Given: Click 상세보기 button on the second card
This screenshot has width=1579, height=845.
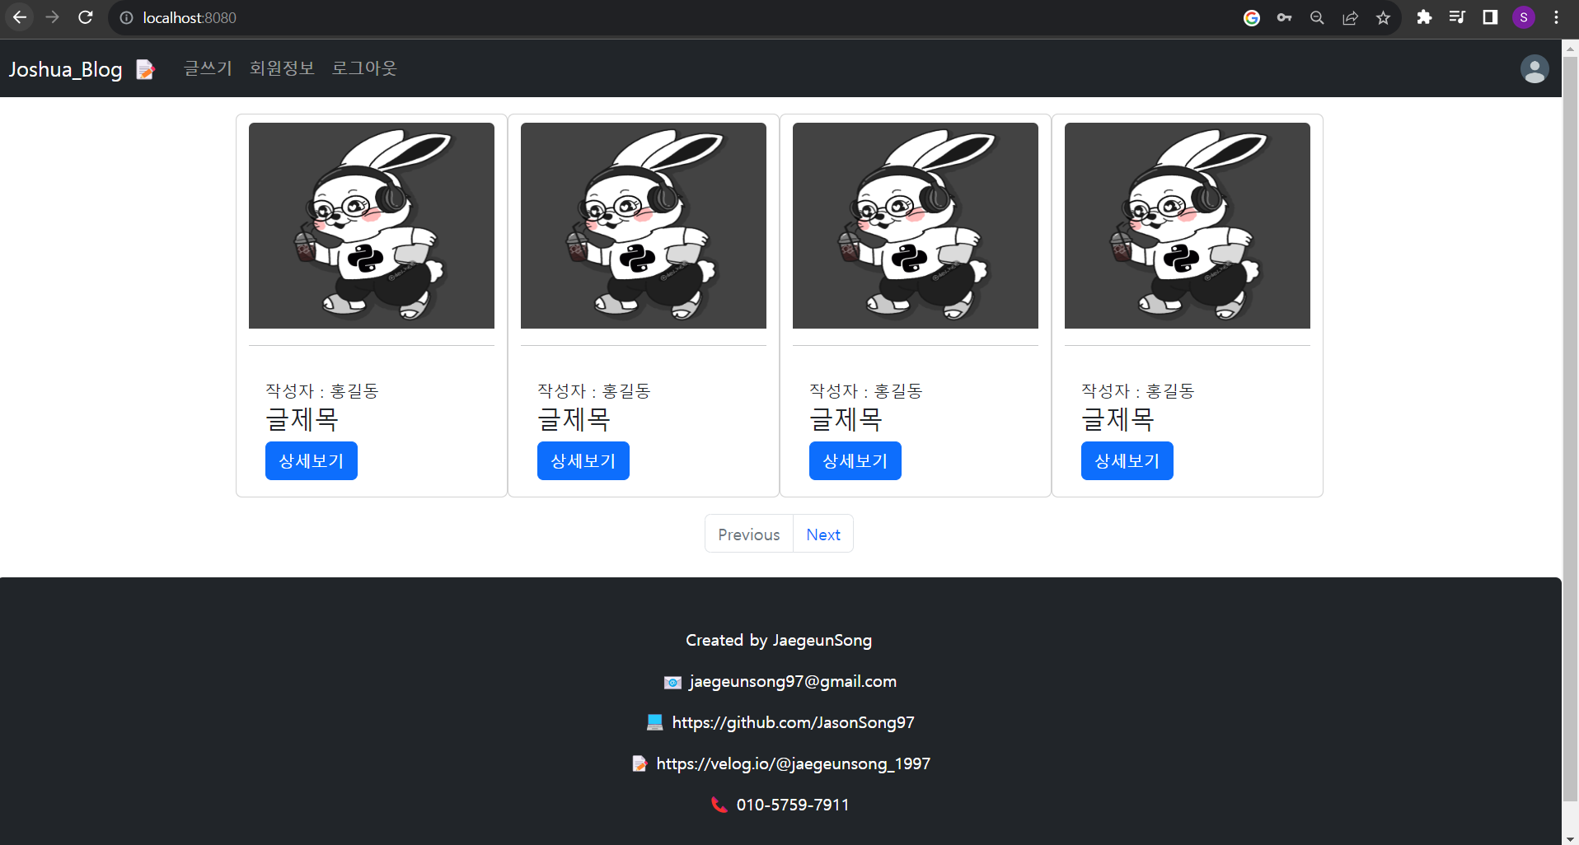Looking at the screenshot, I should [583, 460].
